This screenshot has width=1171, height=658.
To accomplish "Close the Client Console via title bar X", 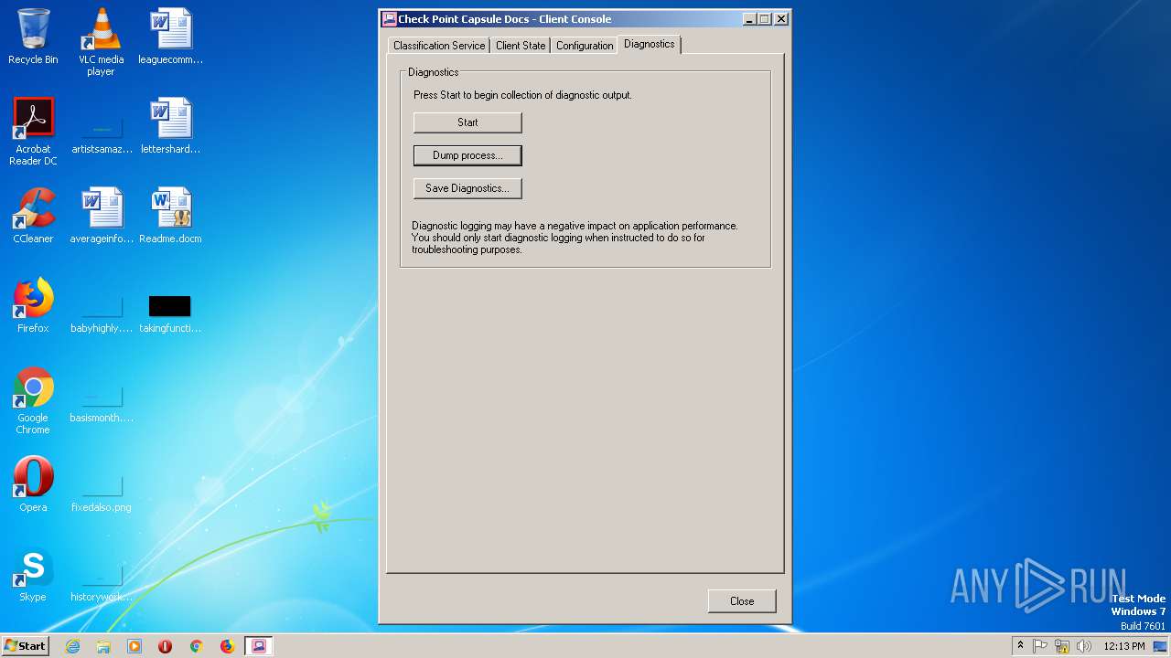I will (x=780, y=18).
